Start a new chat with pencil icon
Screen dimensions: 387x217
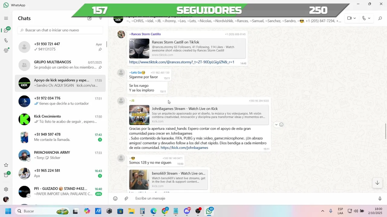click(89, 18)
